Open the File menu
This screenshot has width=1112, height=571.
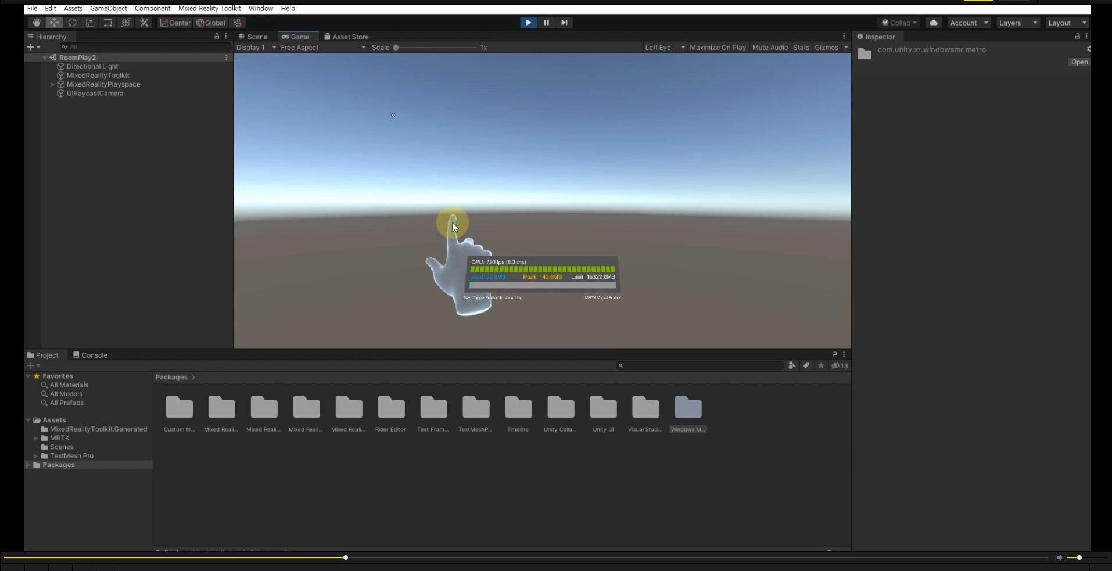[32, 8]
